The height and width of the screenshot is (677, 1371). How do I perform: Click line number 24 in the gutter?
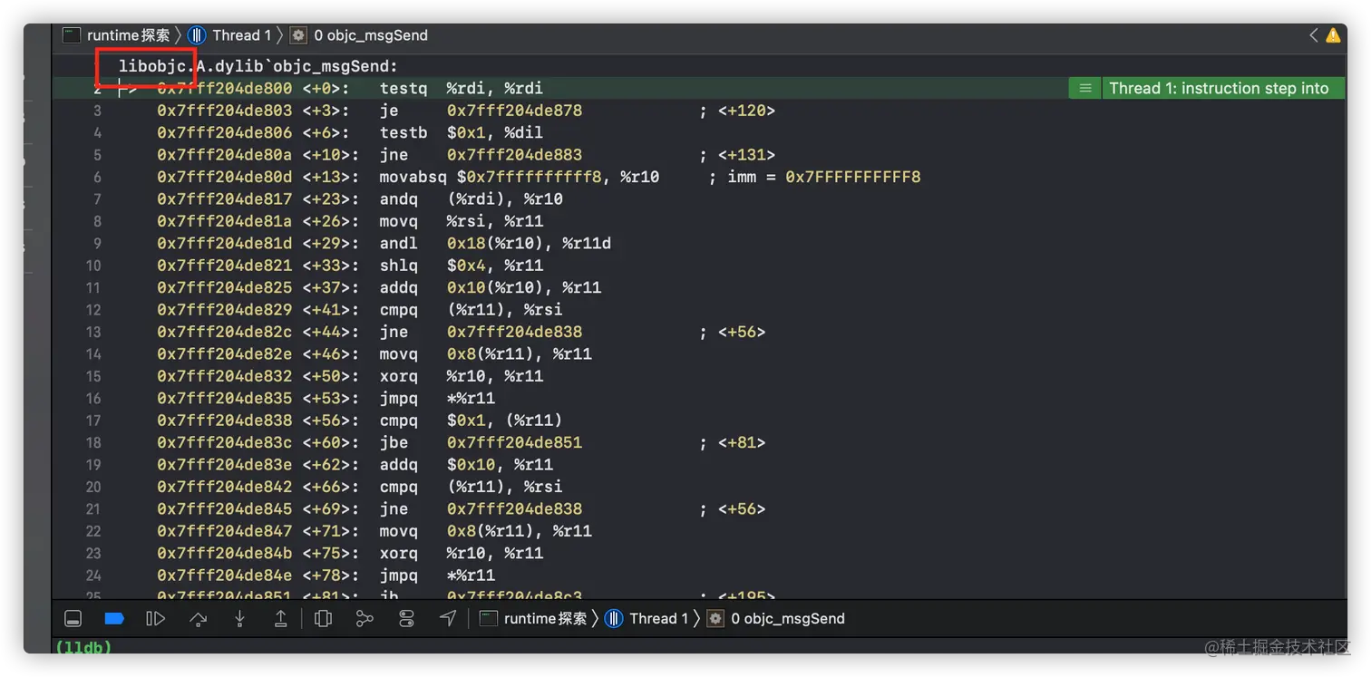[x=93, y=575]
